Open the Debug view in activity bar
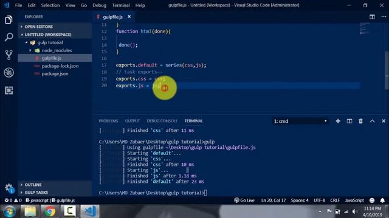 (x=9, y=73)
